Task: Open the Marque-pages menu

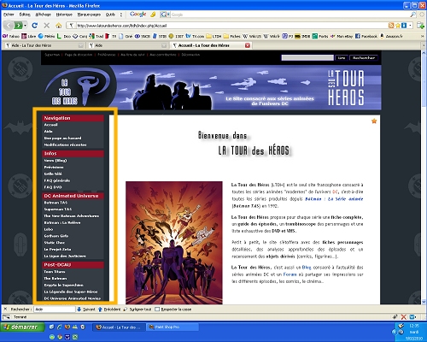Action: point(89,15)
